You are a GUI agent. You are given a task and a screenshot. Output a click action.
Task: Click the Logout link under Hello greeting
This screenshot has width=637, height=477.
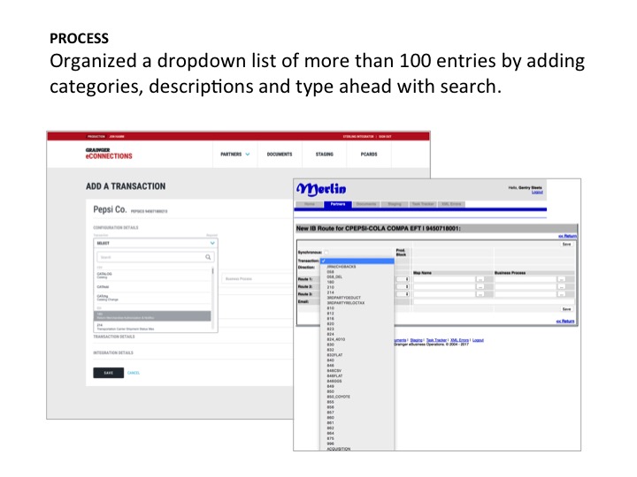tap(537, 192)
